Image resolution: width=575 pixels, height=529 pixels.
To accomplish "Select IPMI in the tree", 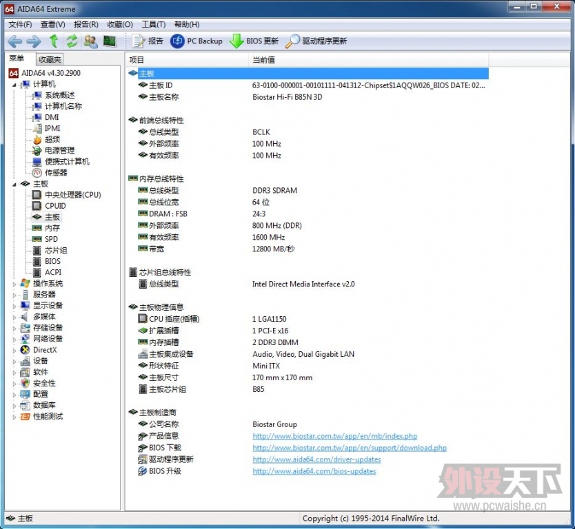I will coord(52,128).
